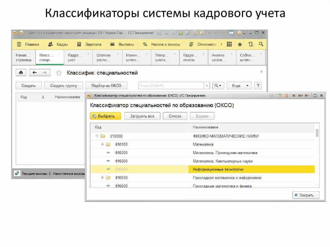Click add-to-favorites star icon in main title bar

pyautogui.click(x=180, y=33)
